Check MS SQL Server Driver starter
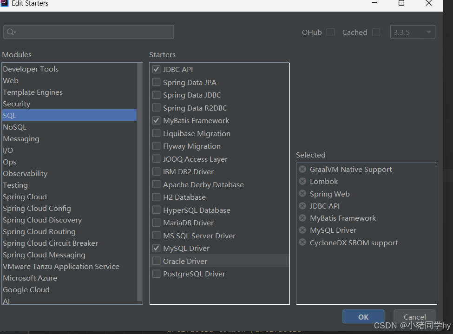The width and height of the screenshot is (453, 334). (x=156, y=236)
